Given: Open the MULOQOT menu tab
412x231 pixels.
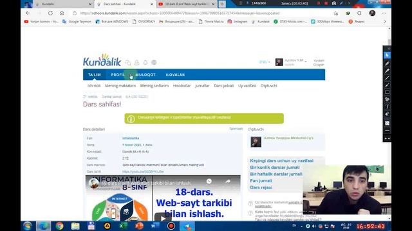Looking at the screenshot, I should [145, 74].
